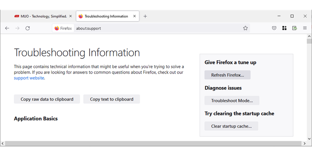This screenshot has height=156, width=312.
Task: Open the Save to Pocket button
Action: (274, 28)
